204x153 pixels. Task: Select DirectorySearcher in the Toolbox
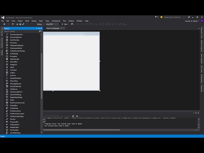tap(16, 34)
